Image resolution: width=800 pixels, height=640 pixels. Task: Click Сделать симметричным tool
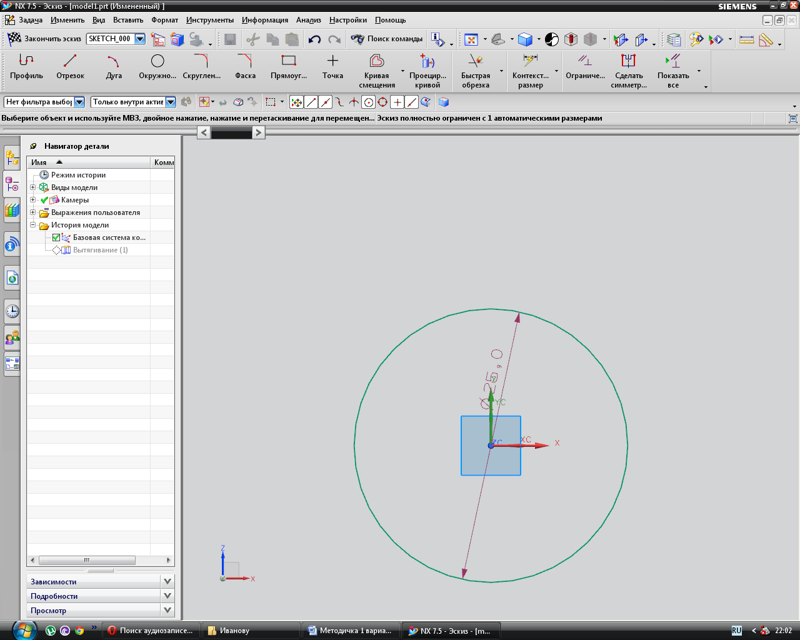[629, 71]
